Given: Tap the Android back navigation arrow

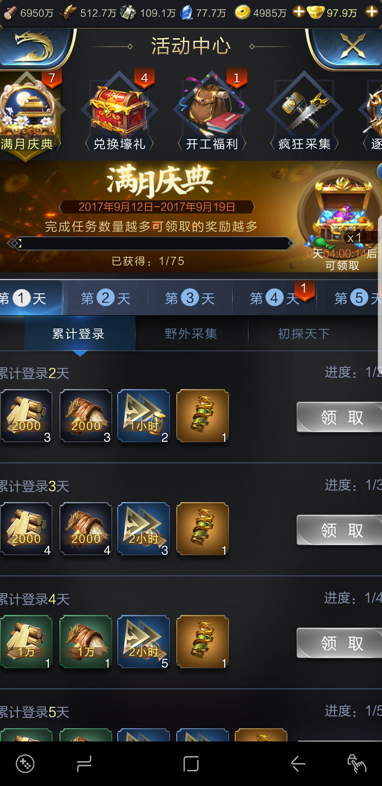Looking at the screenshot, I should (298, 764).
